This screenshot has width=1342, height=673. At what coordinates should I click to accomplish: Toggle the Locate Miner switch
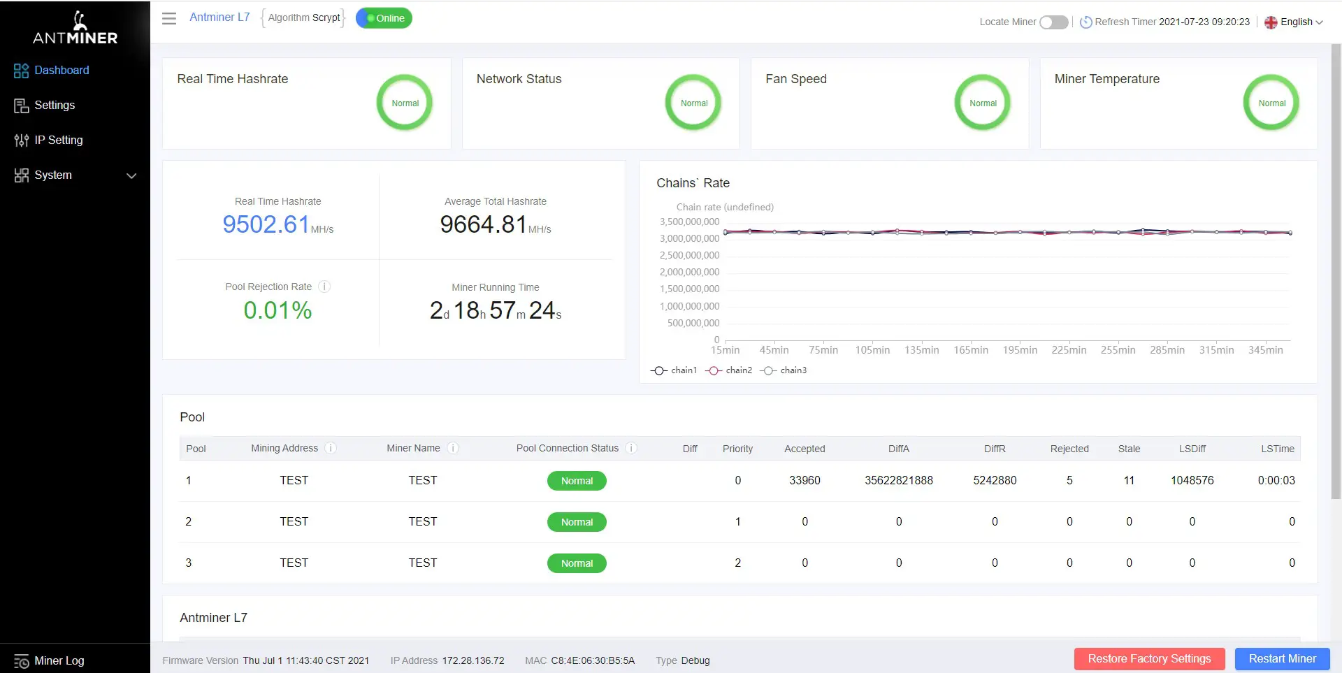point(1053,22)
